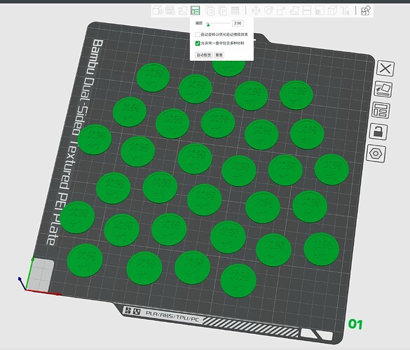Viewport: 410px width, 350px height.
Task: Enable auto-rotate for arrangement checkbox
Action: pyautogui.click(x=198, y=34)
